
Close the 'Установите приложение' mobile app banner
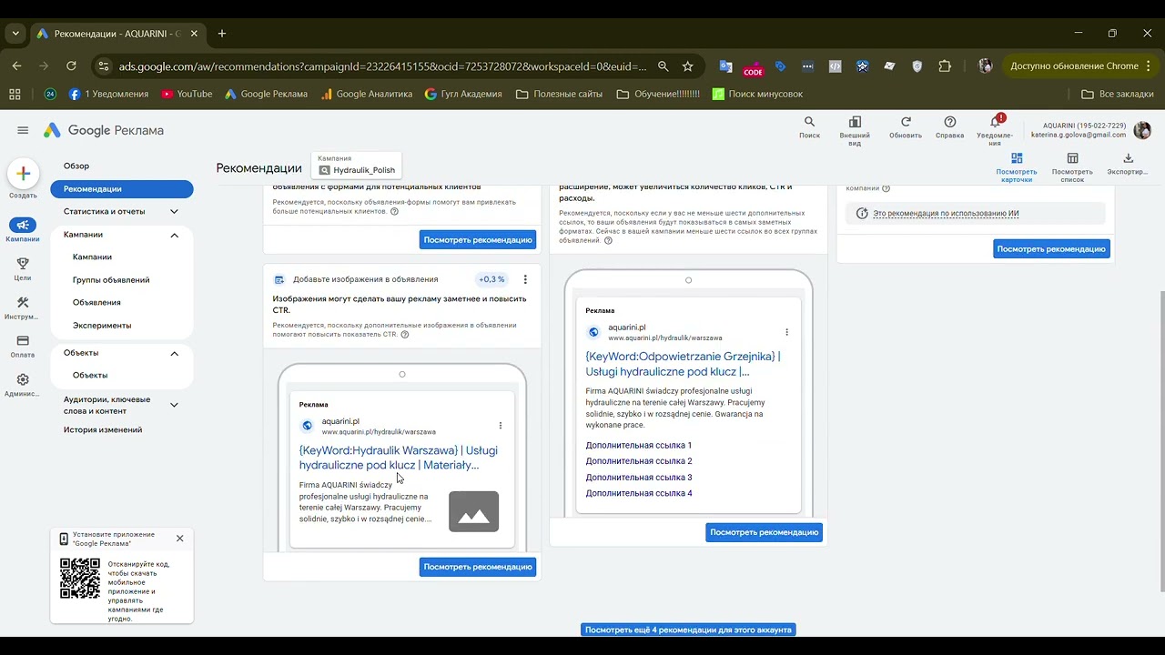point(179,538)
